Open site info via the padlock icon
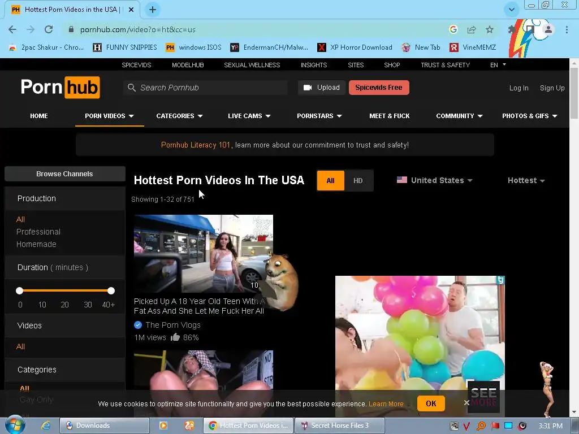This screenshot has height=434, width=579. [71, 29]
